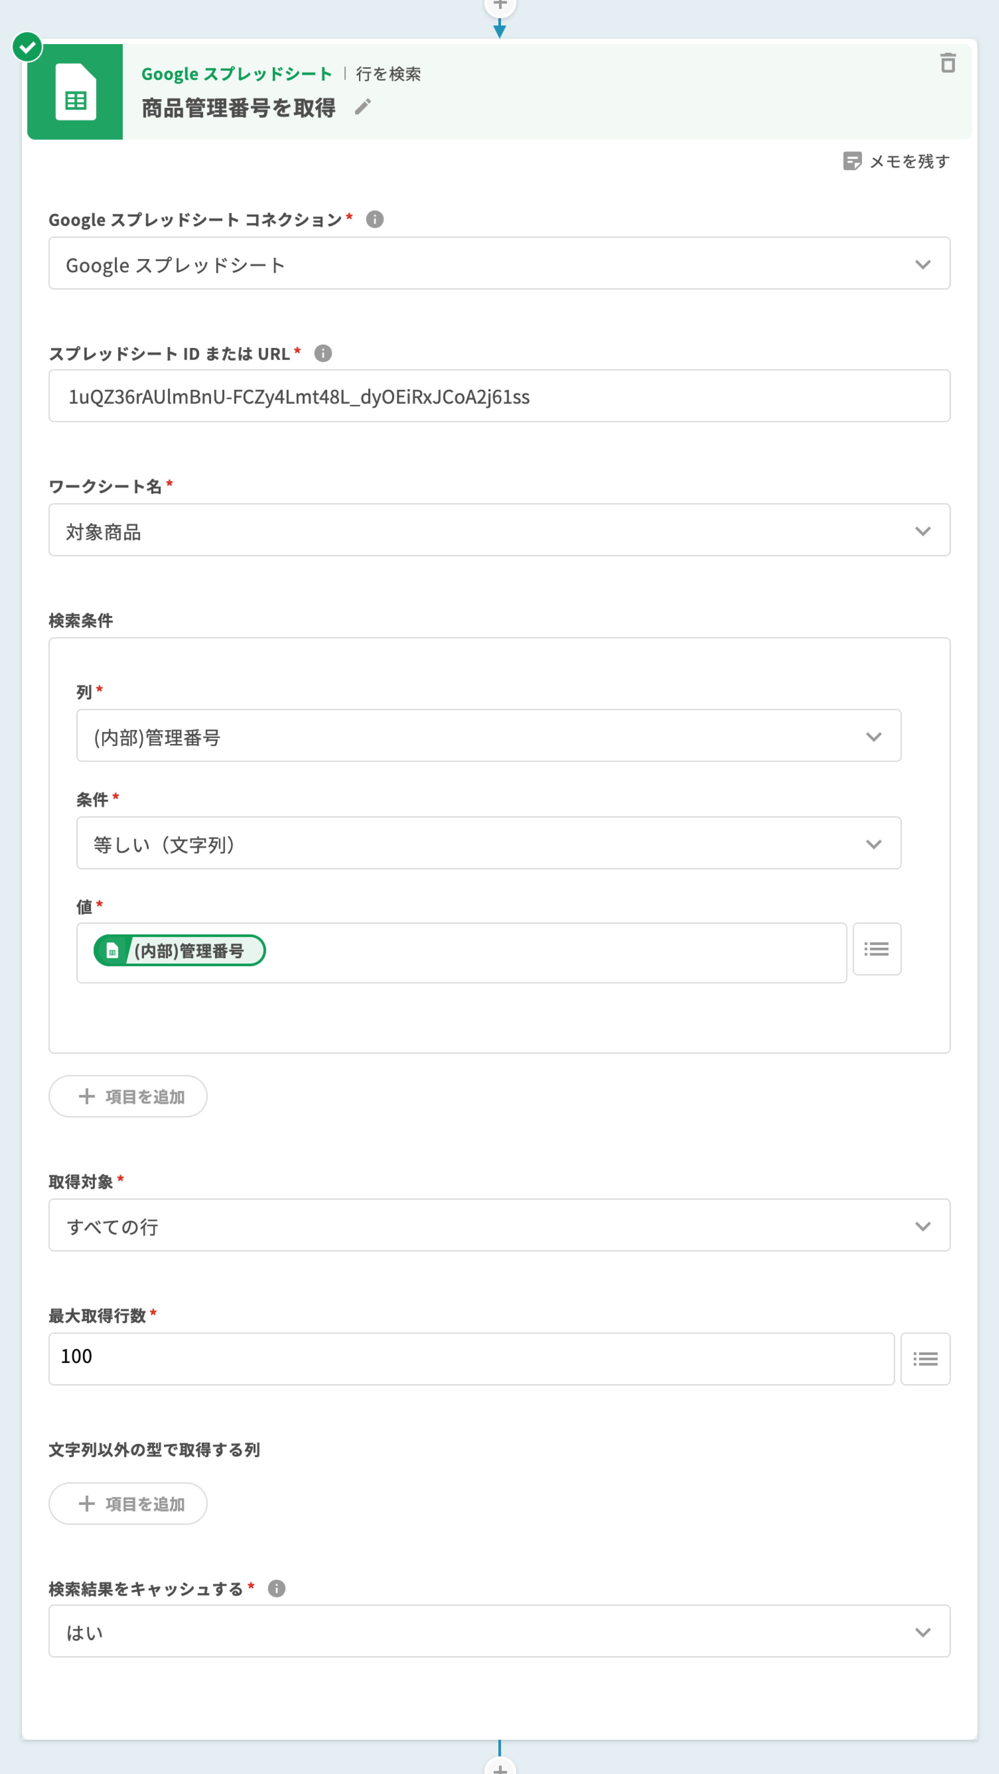Open Google スプレッドシート connection dropdown
Image resolution: width=999 pixels, height=1774 pixels.
499,264
